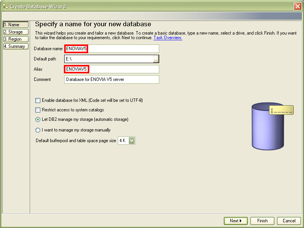Switch to the 2. Storage step

[x=16, y=32]
